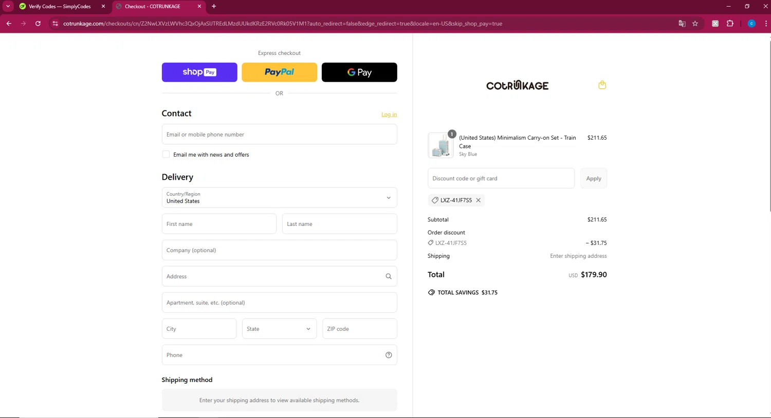Image resolution: width=771 pixels, height=418 pixels.
Task: Click the browser forward arrow
Action: pos(23,24)
